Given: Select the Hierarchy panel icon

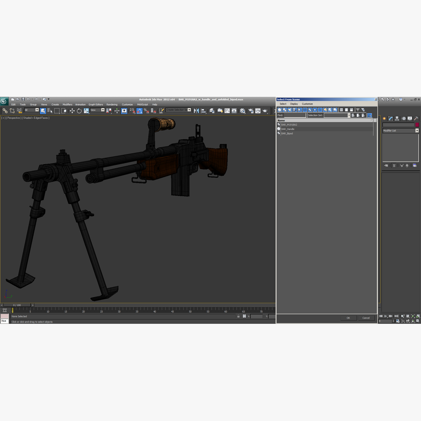Looking at the screenshot, I should pyautogui.click(x=397, y=118).
